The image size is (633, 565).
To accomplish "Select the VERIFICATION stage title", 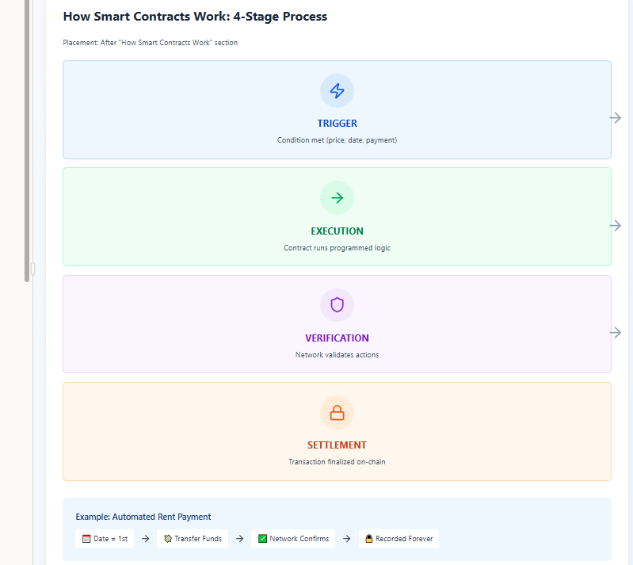I will 337,338.
